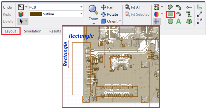Screen dimensions: 208x112
Task: Click the stacked layers icon
Action: [x=21, y=14]
